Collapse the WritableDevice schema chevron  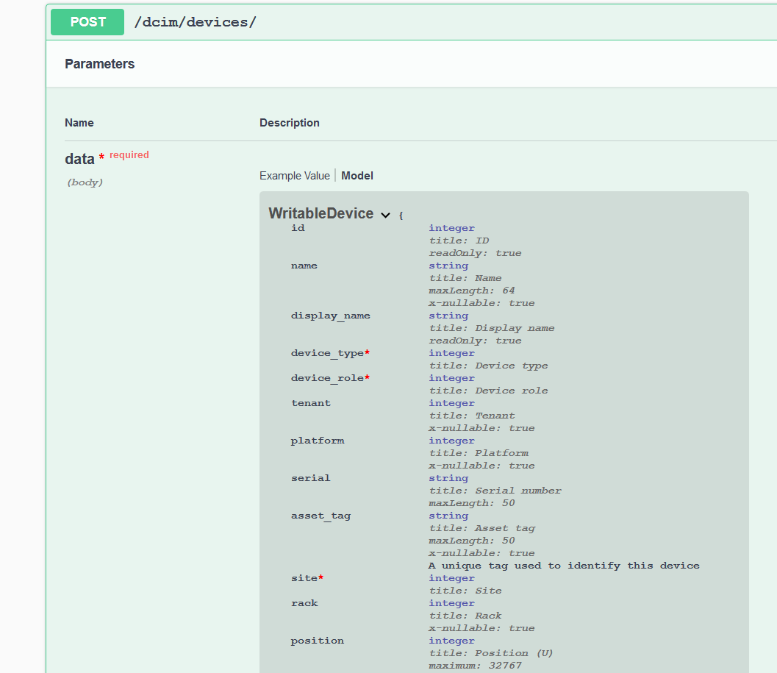point(385,214)
